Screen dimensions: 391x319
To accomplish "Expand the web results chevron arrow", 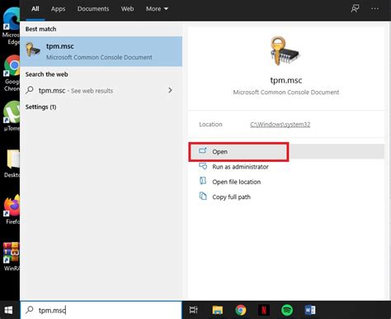I will (170, 90).
